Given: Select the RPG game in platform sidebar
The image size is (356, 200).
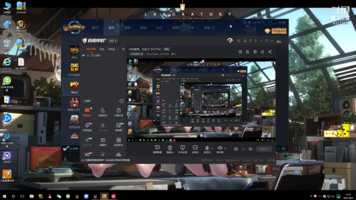Looking at the screenshot, I should click(x=74, y=52).
